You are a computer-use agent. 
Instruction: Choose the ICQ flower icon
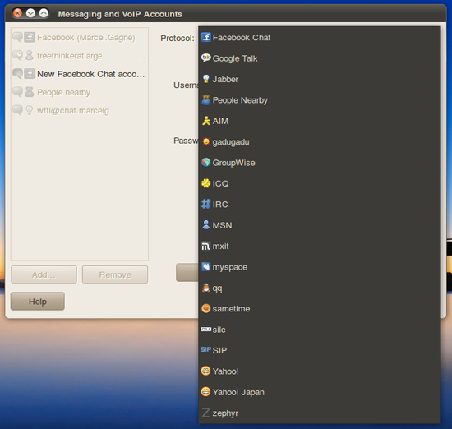[x=205, y=183]
